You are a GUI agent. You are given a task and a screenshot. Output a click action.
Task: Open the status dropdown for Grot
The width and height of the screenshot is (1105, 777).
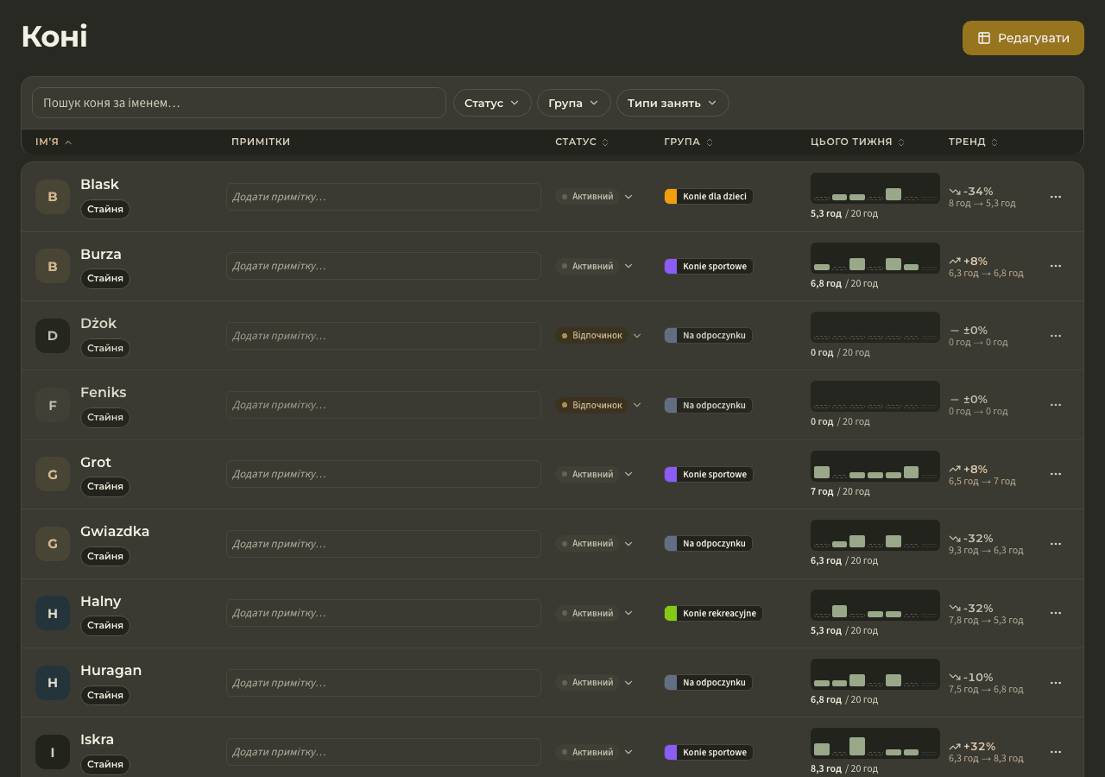tap(595, 474)
